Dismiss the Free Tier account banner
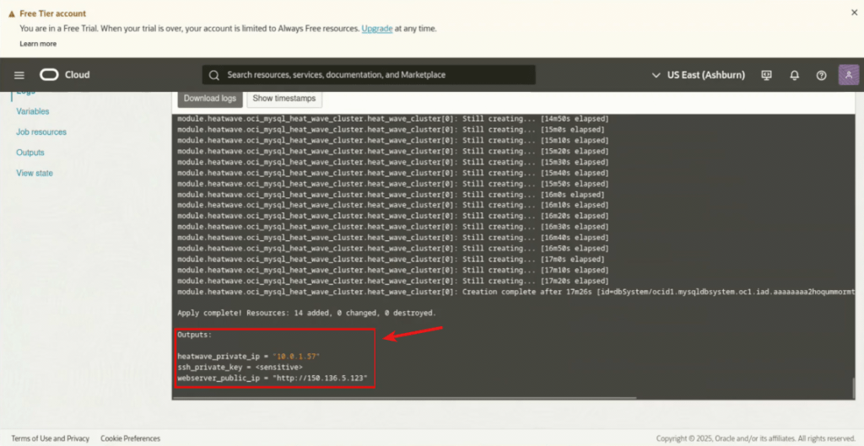Screen dimensions: 864x446 pos(854,12)
